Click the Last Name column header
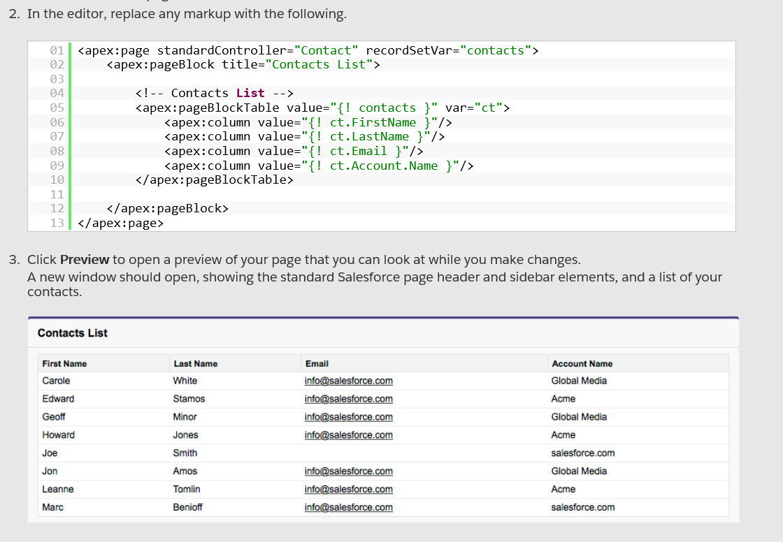This screenshot has height=542, width=783. (196, 364)
